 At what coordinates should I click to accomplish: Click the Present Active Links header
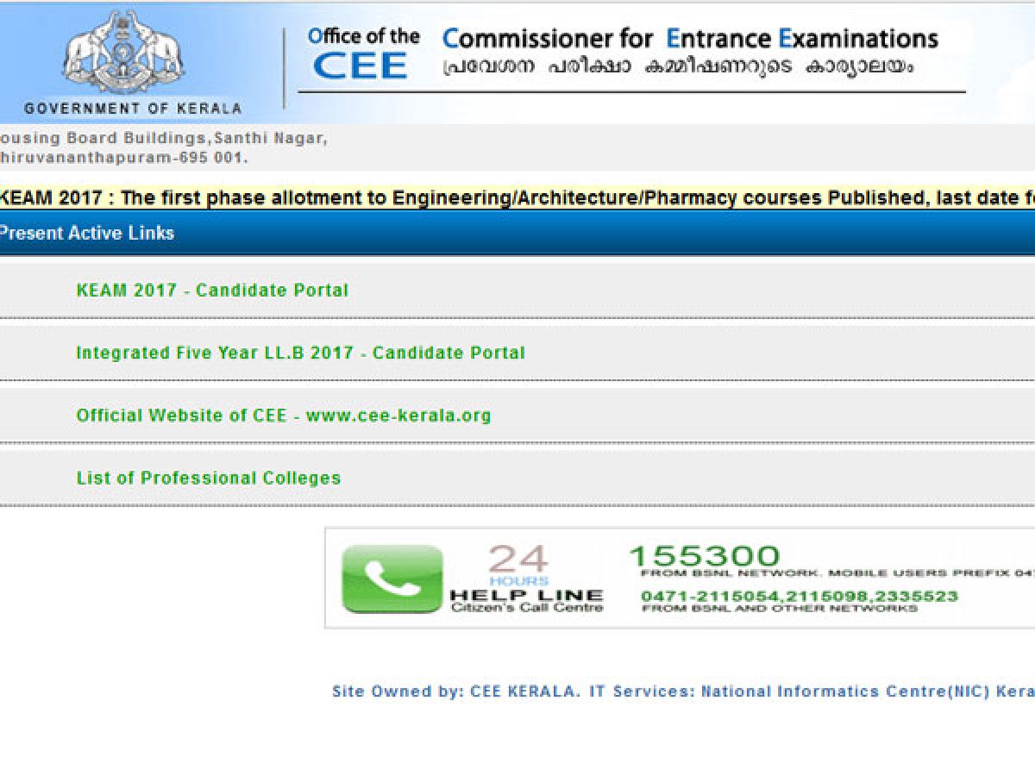(x=86, y=233)
